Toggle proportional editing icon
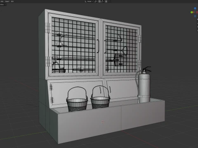Image resolution: width=198 pixels, height=148 pixels. (x=106, y=1)
